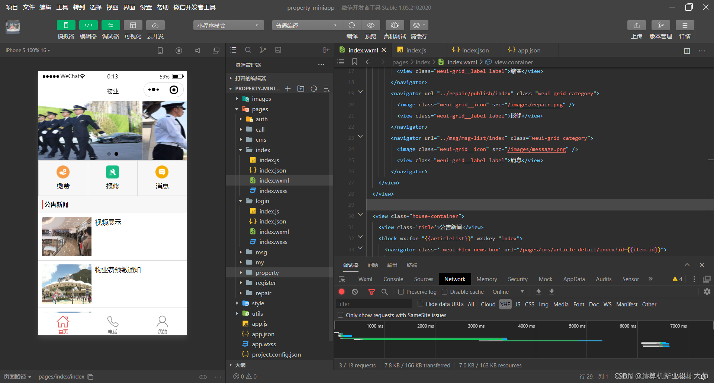This screenshot has height=383, width=714.
Task: Open the clear cache (清缓存) icon
Action: point(419,25)
